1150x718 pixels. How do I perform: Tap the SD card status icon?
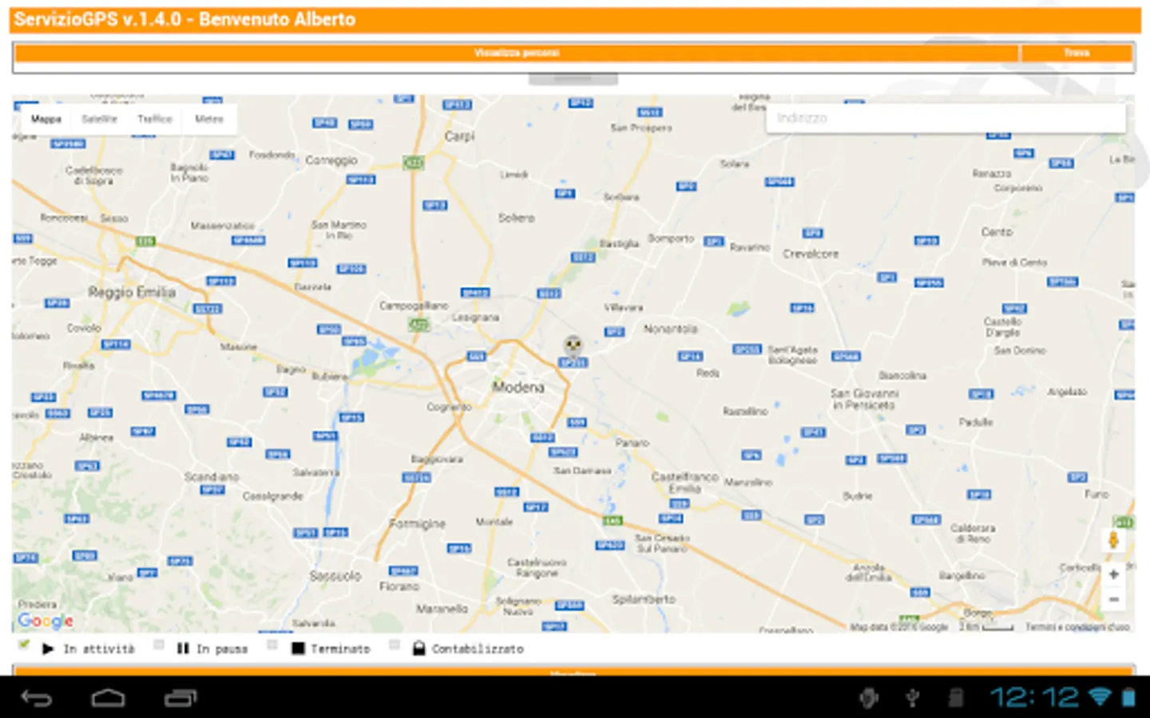tap(955, 699)
